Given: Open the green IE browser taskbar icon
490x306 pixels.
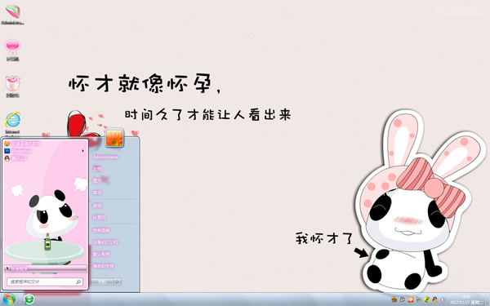Looking at the screenshot, I should coord(29,299).
